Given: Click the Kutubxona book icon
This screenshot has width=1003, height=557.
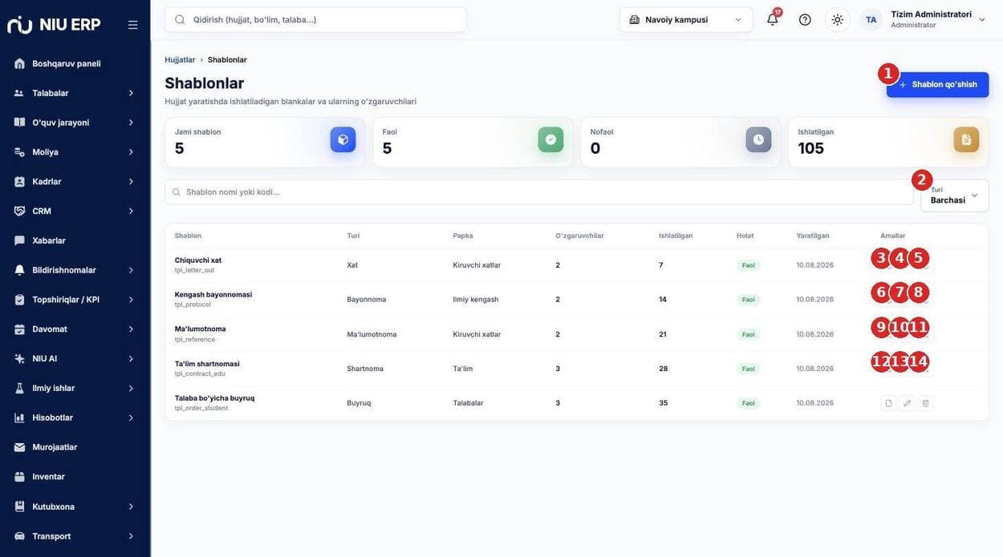Looking at the screenshot, I should [19, 507].
